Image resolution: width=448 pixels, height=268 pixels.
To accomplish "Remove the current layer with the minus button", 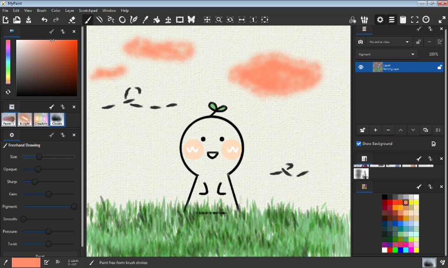I will pos(388,130).
